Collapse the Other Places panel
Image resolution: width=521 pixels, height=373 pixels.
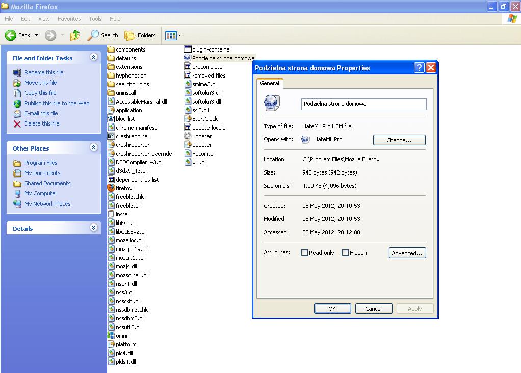coord(94,147)
